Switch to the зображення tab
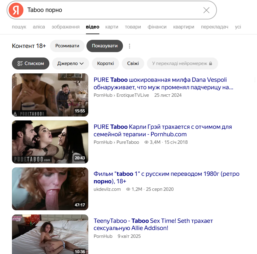 click(x=66, y=27)
